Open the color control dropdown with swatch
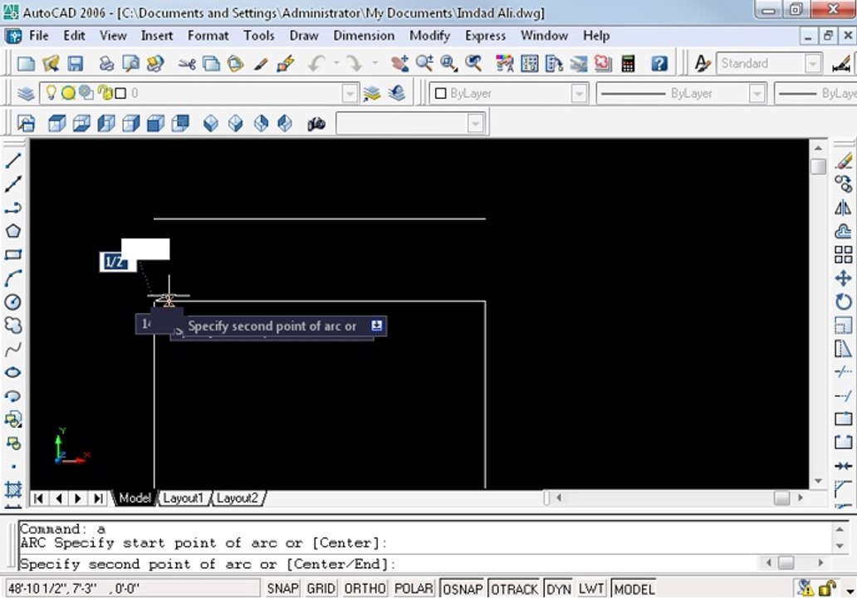Viewport: 857px width, 598px height. pyautogui.click(x=579, y=94)
